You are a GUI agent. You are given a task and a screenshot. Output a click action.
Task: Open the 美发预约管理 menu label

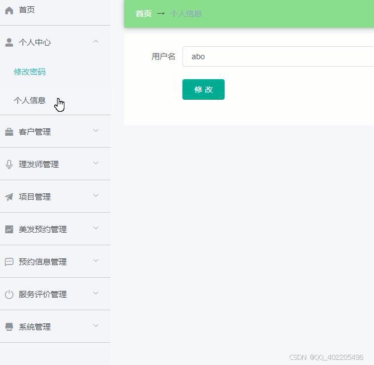43,229
